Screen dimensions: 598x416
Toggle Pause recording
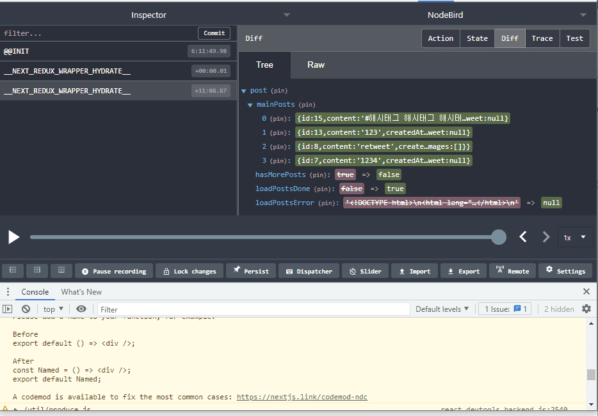tap(114, 271)
